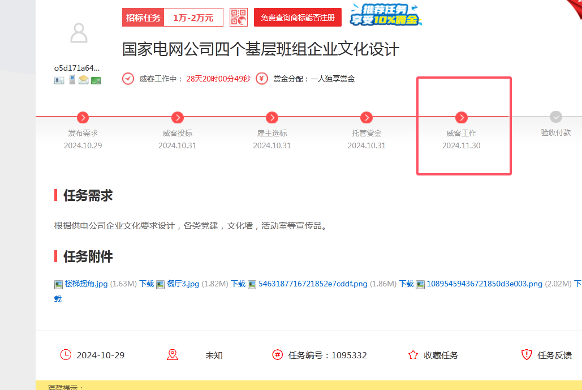Click the 招标任务 red tag

(x=143, y=18)
